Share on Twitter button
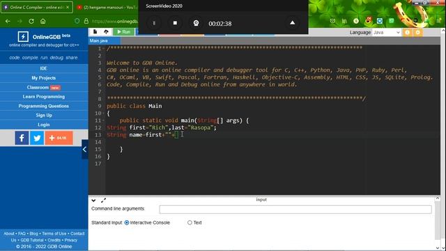Image resolution: width=446 pixels, height=251 pixels. tap(37, 138)
